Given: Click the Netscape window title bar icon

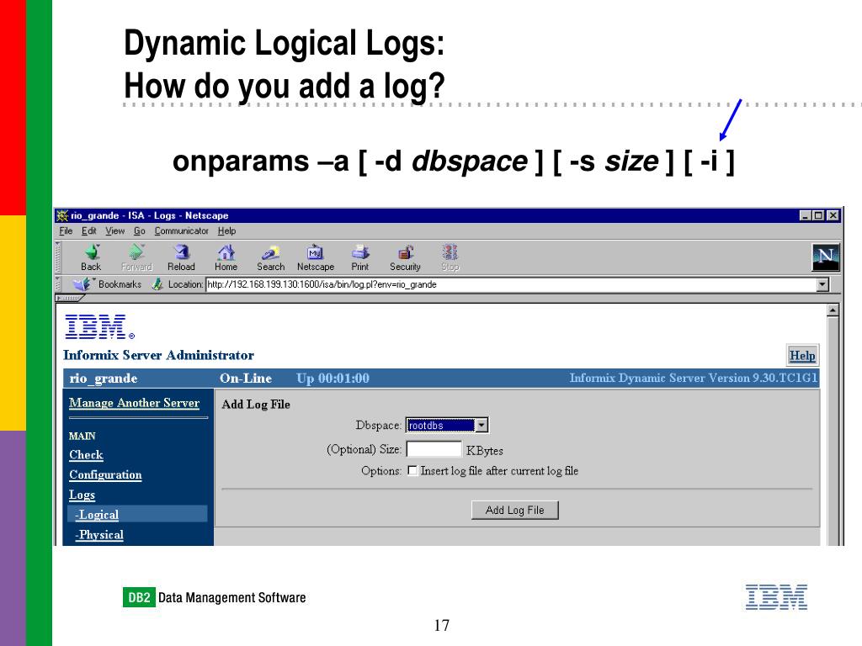Looking at the screenshot, I should click(62, 215).
